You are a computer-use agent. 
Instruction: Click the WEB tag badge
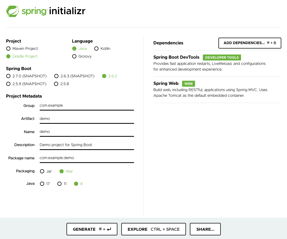[x=189, y=84]
